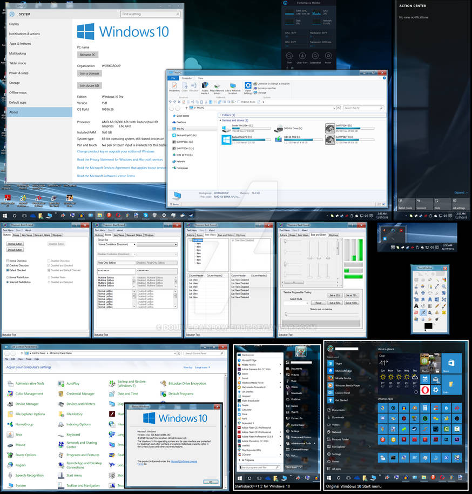472x494 pixels.
Task: Open File tab in This PC window
Action: coord(173,78)
